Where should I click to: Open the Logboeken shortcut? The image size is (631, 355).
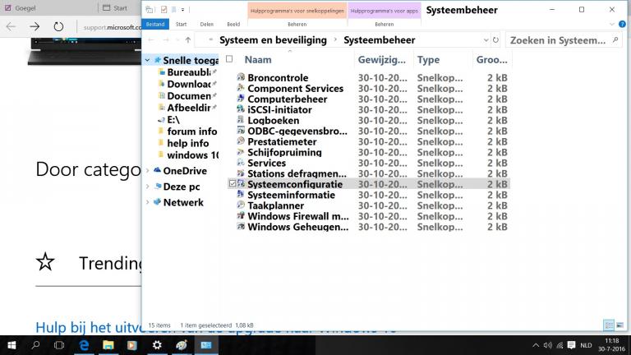click(x=273, y=121)
